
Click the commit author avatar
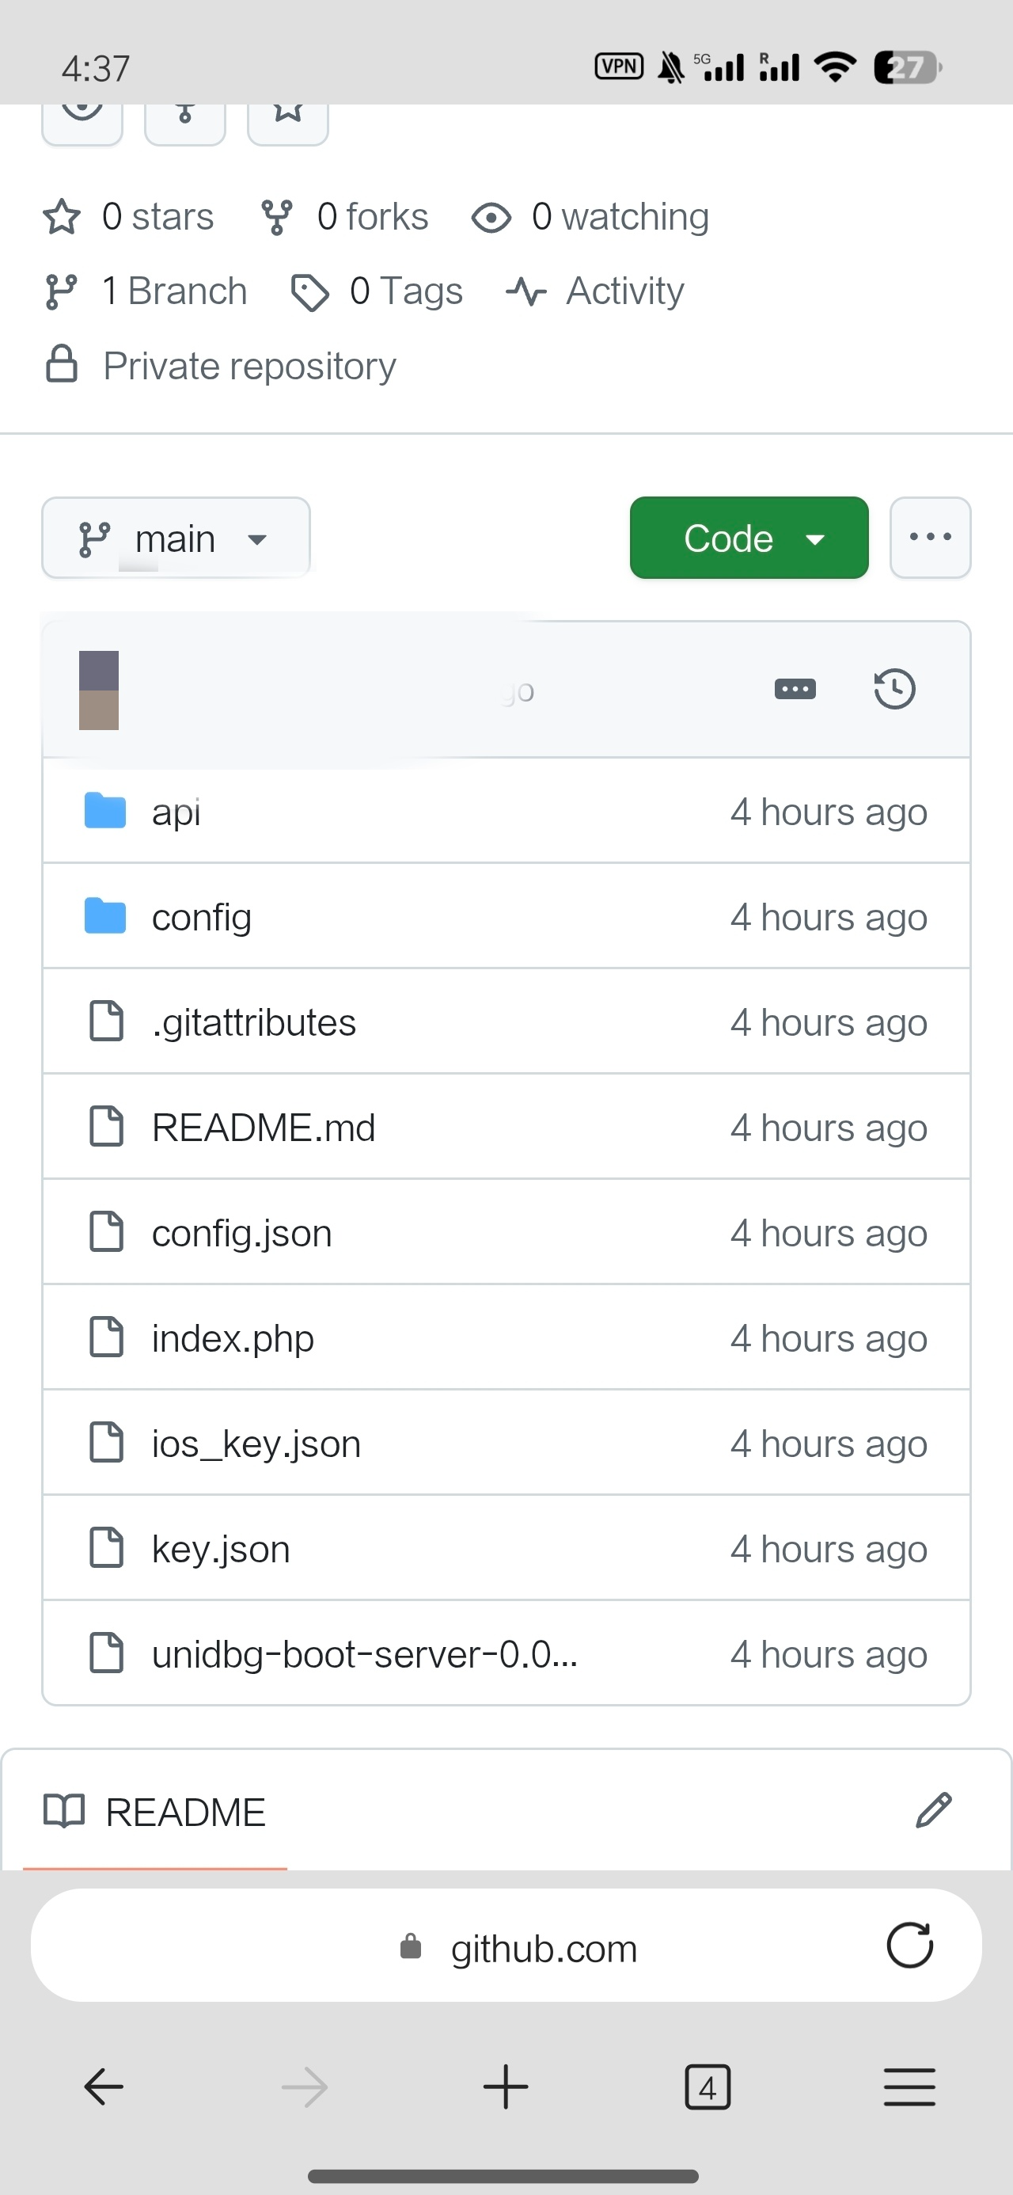99,690
